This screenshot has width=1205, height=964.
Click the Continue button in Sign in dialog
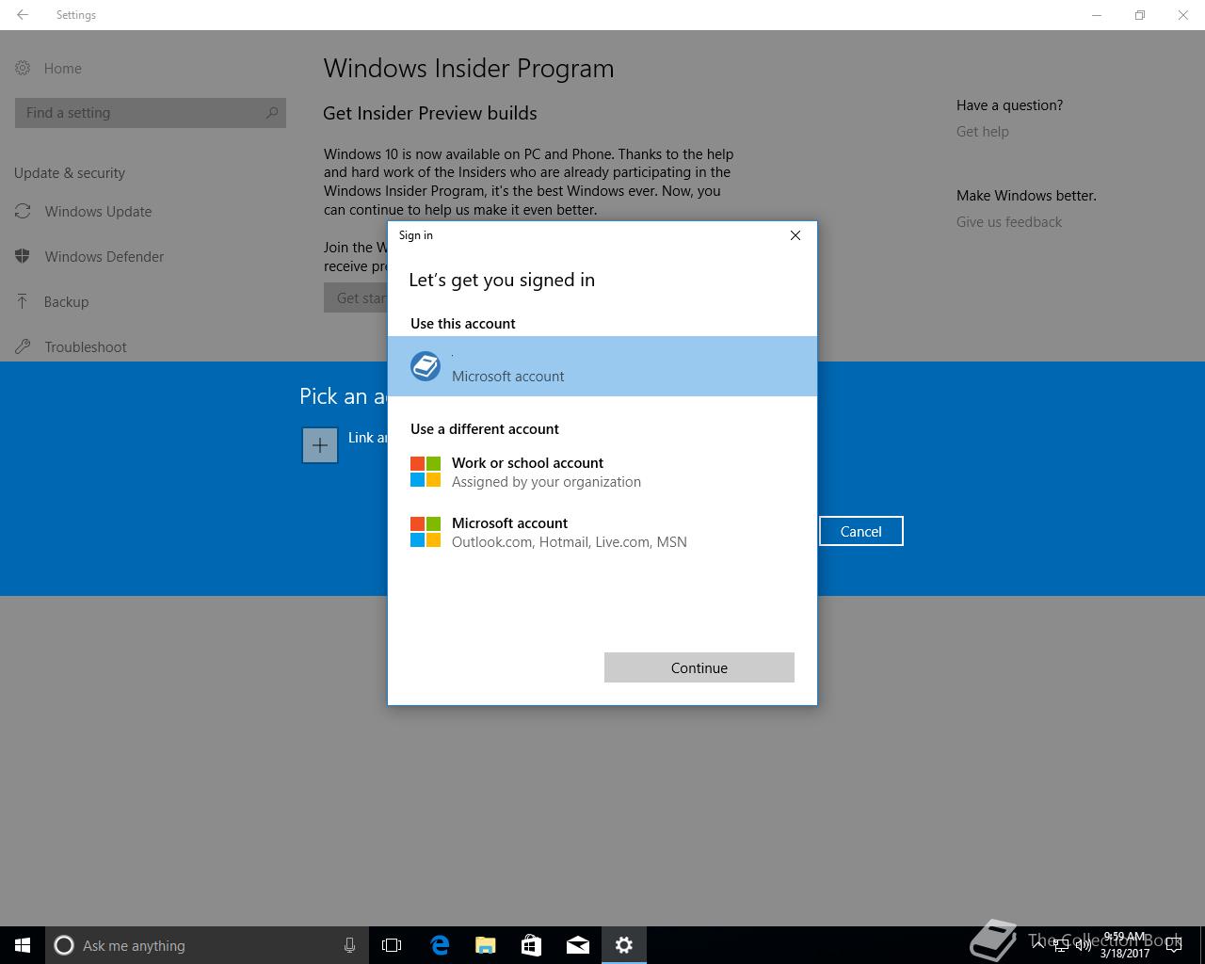click(699, 667)
